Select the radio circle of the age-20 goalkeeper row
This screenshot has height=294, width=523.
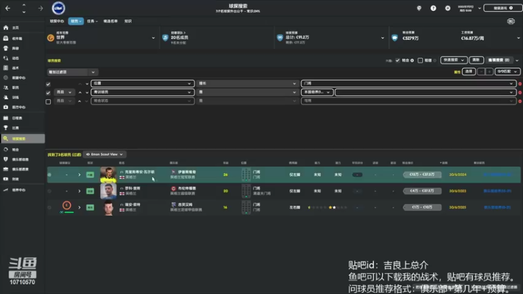click(50, 191)
